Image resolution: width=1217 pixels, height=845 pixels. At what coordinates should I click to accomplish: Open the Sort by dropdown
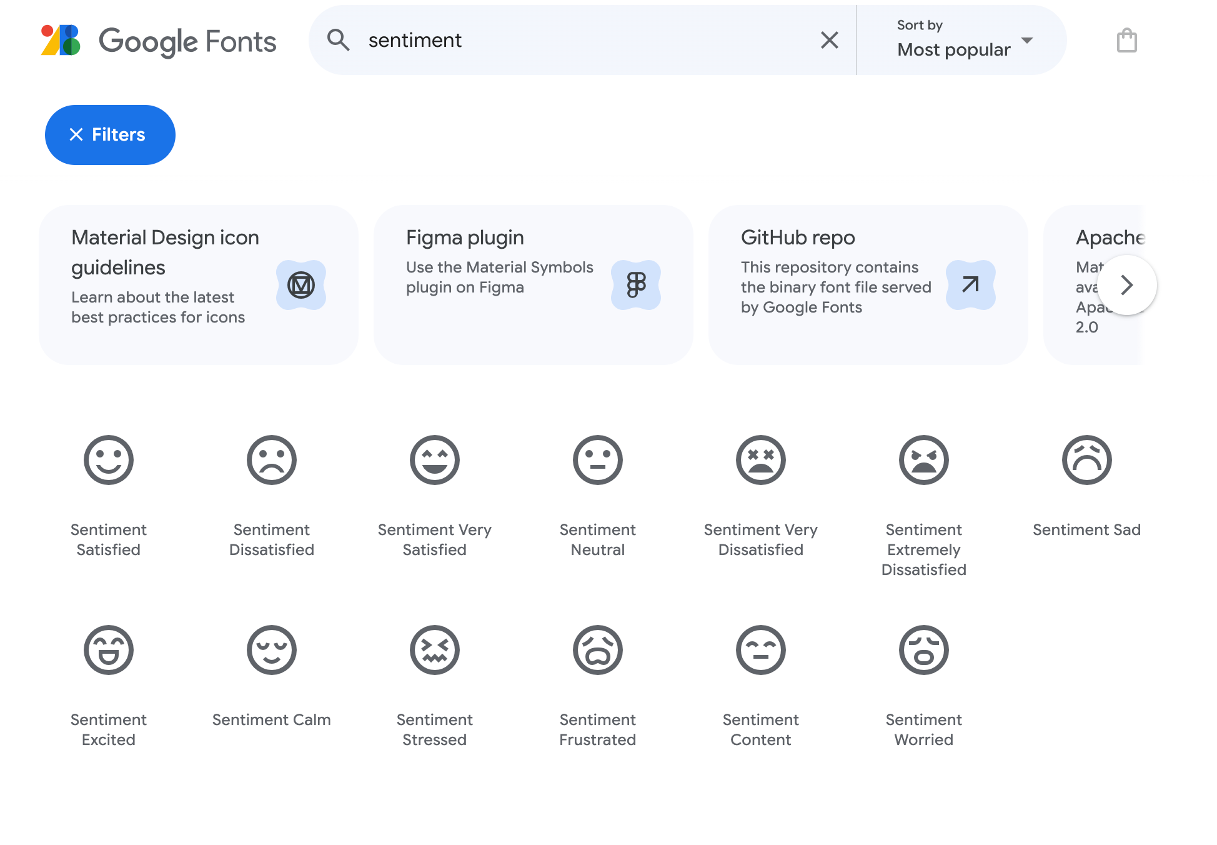962,41
